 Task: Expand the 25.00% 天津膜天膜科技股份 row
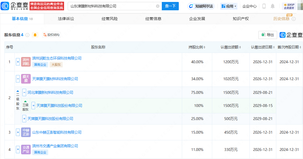coord(24,119)
